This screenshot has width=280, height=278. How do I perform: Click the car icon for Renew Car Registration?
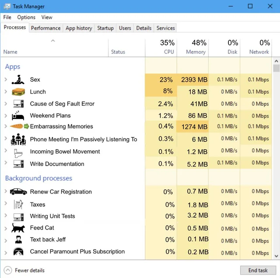[18, 192]
